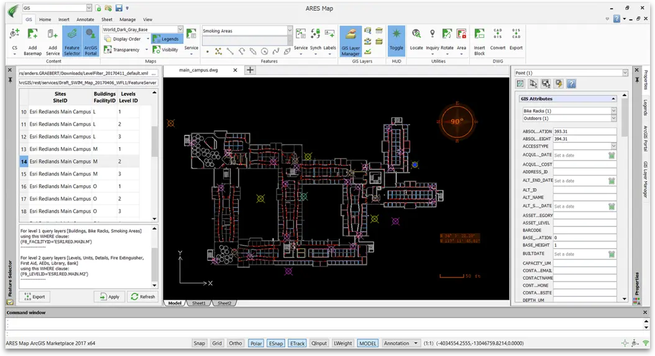Open the View ribbon tab
655x356 pixels.
[x=148, y=20]
